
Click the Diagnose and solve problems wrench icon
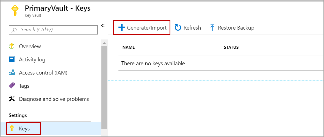pyautogui.click(x=12, y=99)
